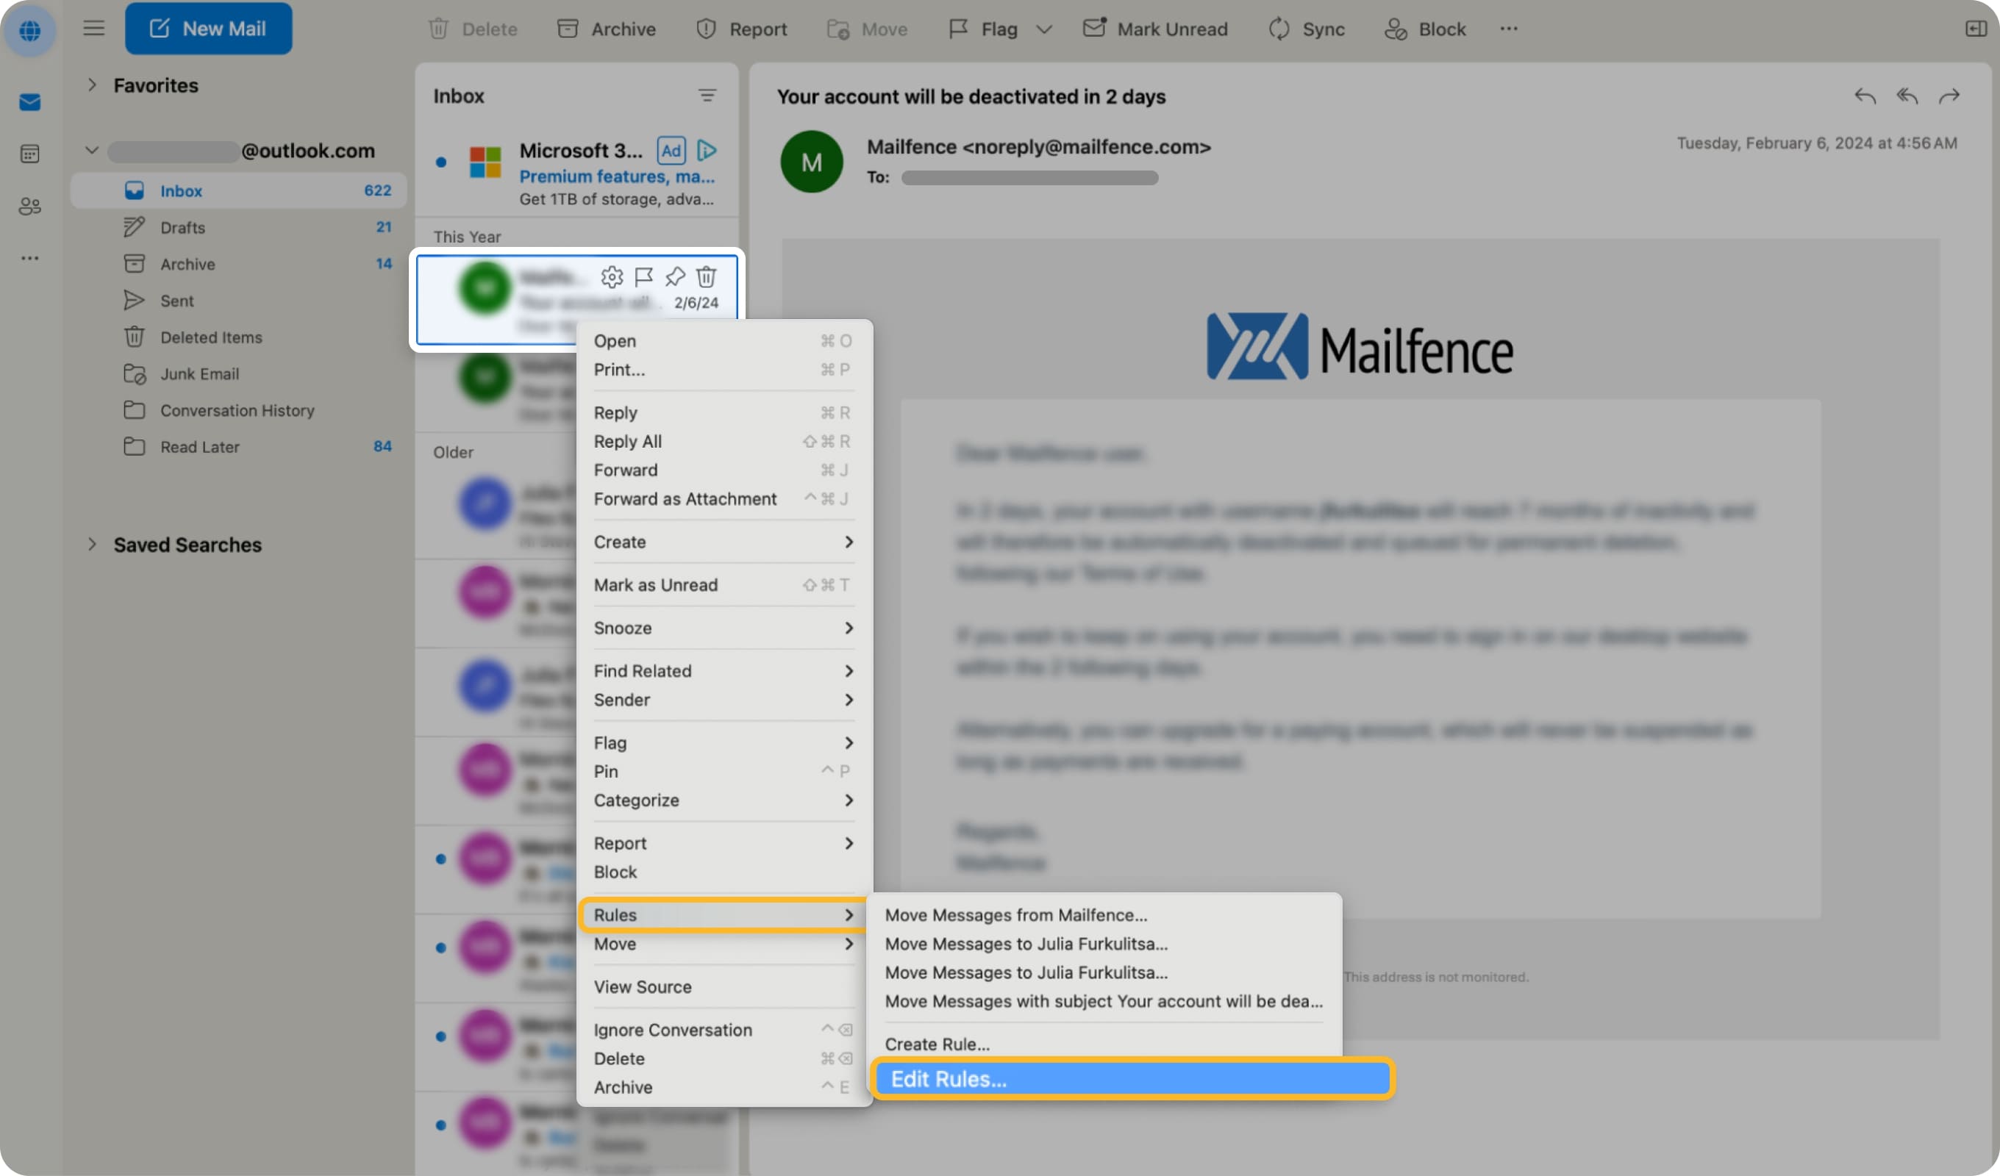This screenshot has height=1176, width=2000.
Task: Open the inbox filter icon
Action: (707, 96)
